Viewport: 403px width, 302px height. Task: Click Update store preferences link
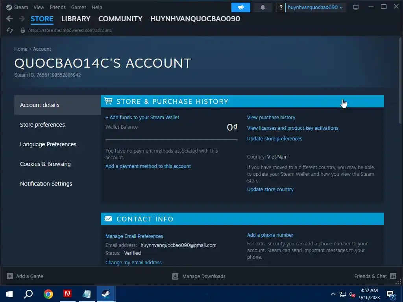click(274, 138)
